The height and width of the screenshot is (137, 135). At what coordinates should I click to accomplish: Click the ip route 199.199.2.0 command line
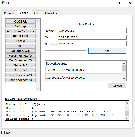tap(60, 115)
